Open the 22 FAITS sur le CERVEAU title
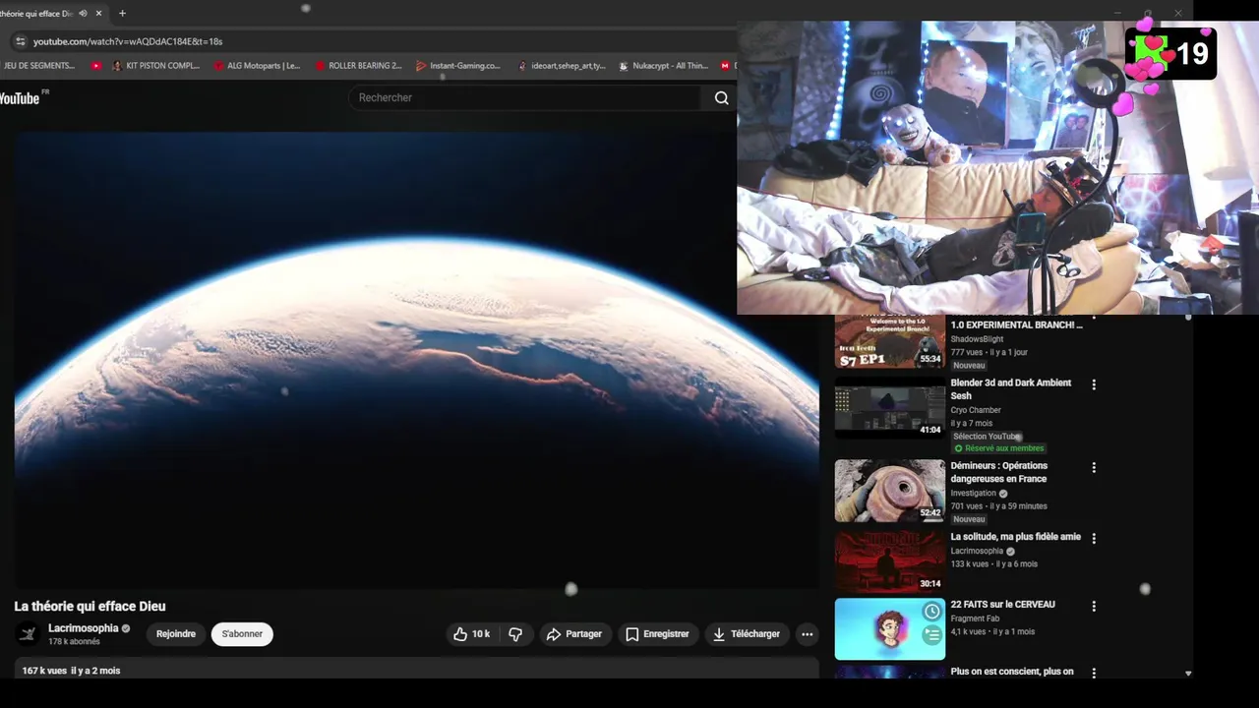The width and height of the screenshot is (1259, 708). [x=1002, y=605]
